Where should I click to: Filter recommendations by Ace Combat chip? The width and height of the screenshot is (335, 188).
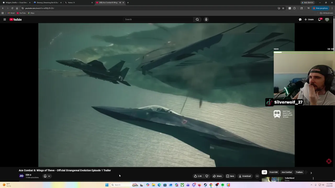coord(287,172)
